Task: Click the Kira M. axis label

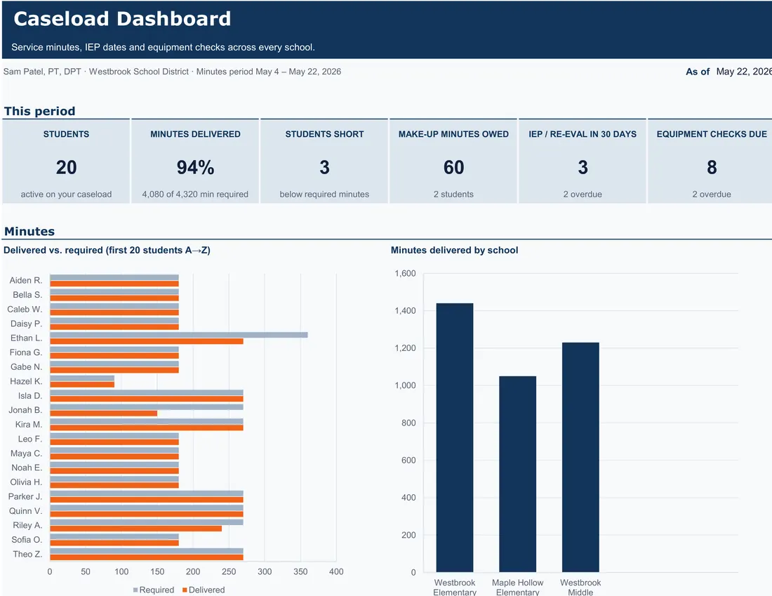Action: coord(29,425)
